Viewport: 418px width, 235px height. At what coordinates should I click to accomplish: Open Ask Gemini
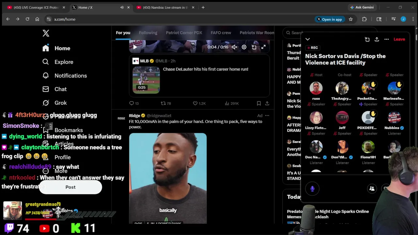362,7
